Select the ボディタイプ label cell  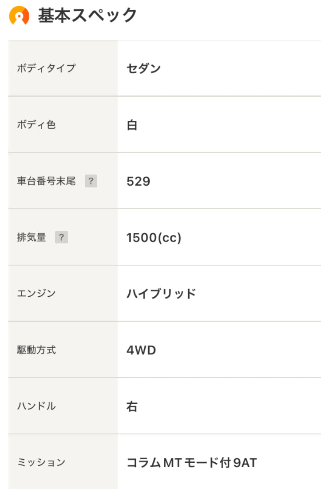[x=63, y=68]
